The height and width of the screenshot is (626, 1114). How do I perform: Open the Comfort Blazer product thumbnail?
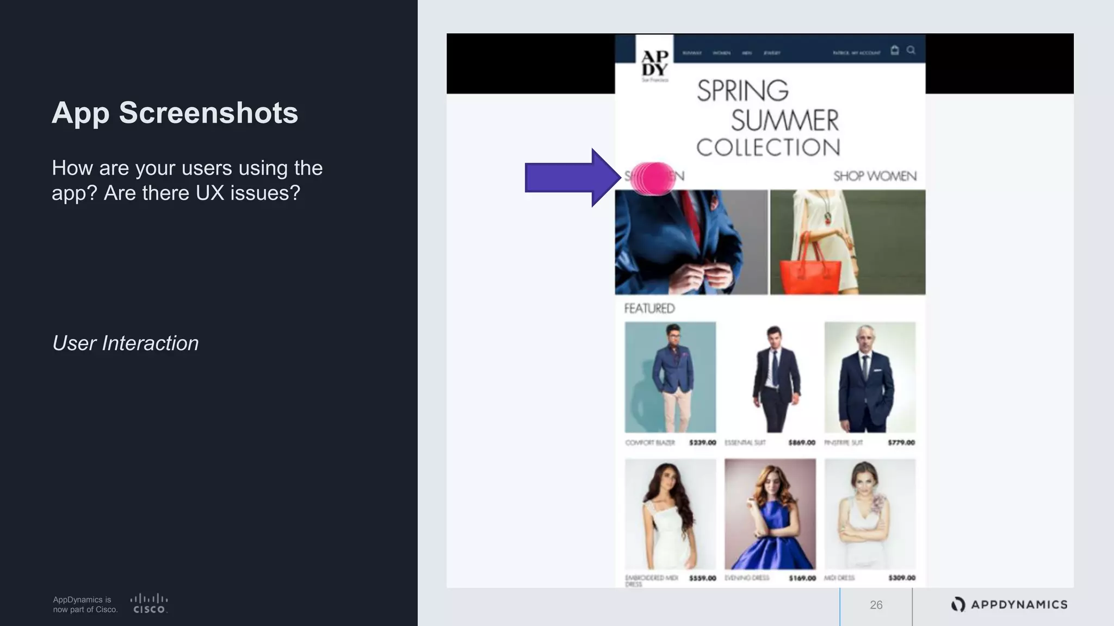[x=670, y=377]
